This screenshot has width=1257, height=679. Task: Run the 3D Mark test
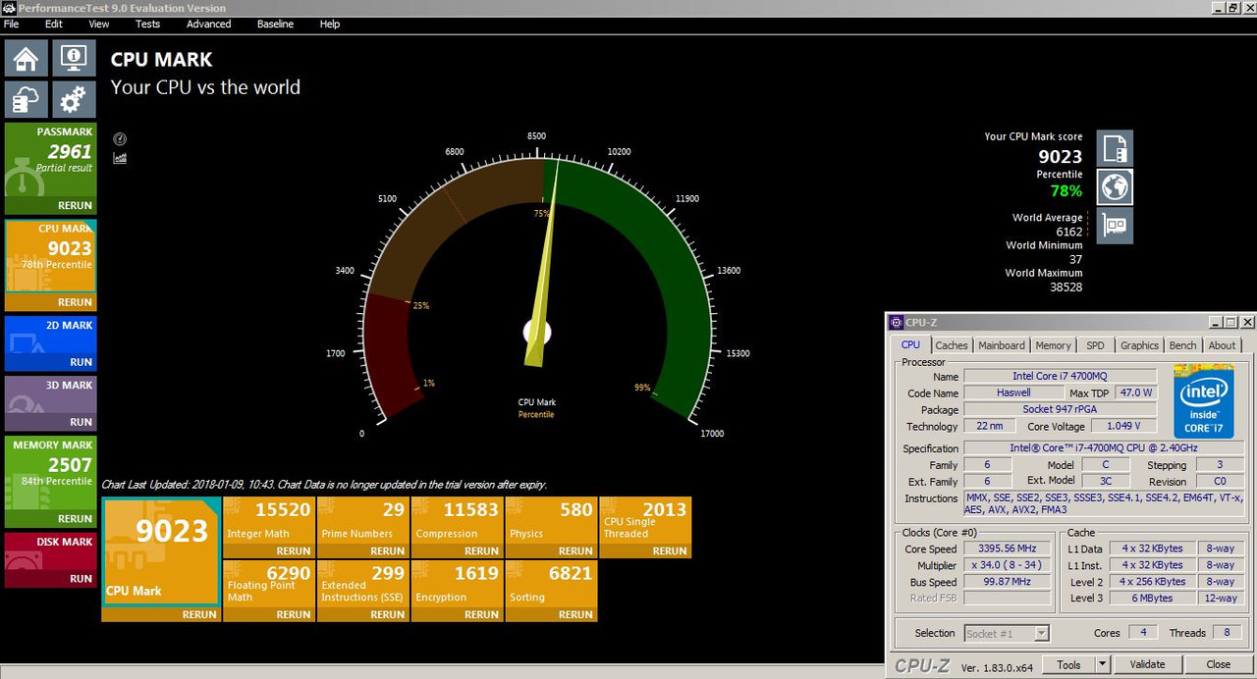[x=81, y=422]
